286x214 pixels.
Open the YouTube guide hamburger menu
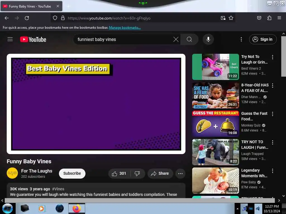click(10, 39)
